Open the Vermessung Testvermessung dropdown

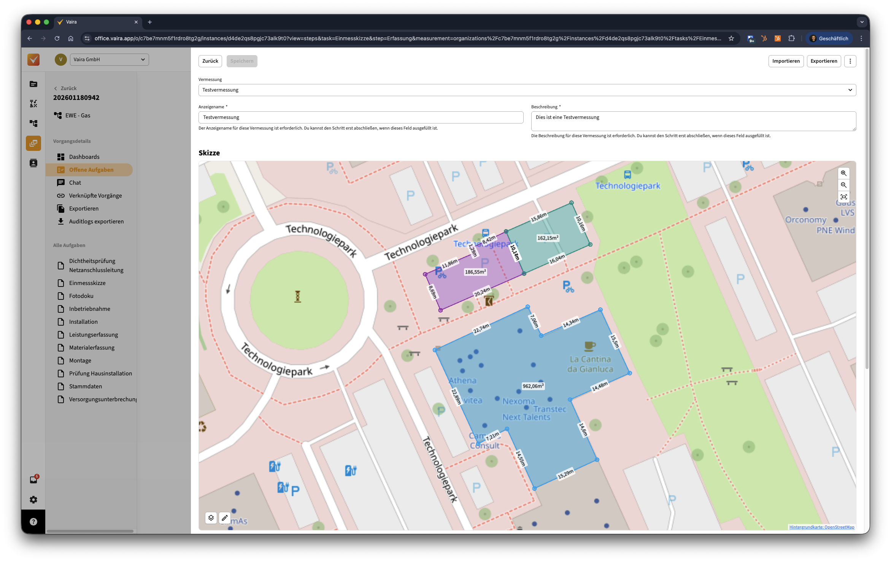(527, 90)
